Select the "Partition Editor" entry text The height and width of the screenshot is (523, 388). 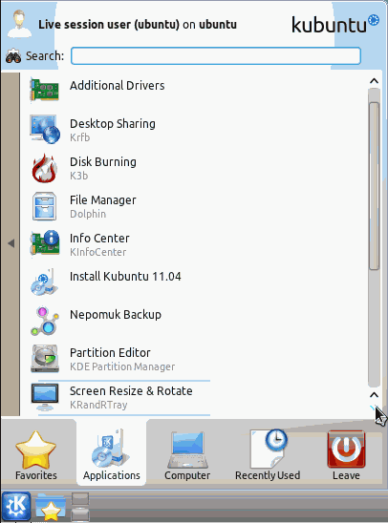point(110,352)
